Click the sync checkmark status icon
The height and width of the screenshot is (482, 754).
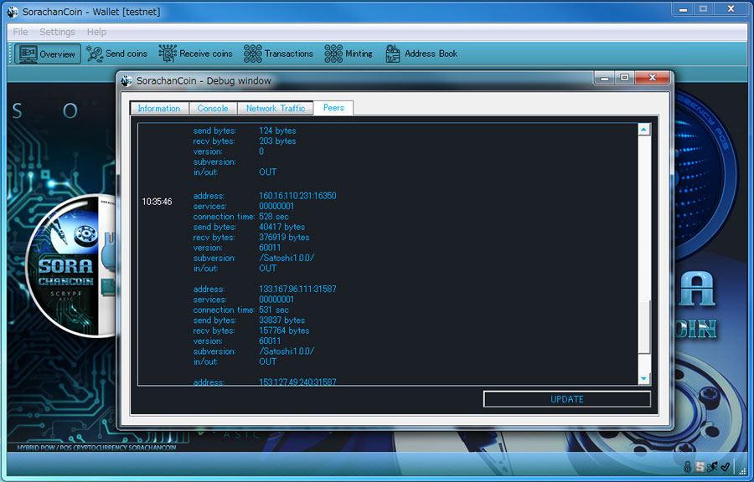coord(726,467)
